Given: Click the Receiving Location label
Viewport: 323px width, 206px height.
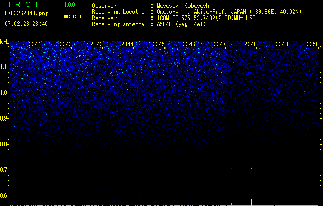Looking at the screenshot, I should tap(120, 12).
